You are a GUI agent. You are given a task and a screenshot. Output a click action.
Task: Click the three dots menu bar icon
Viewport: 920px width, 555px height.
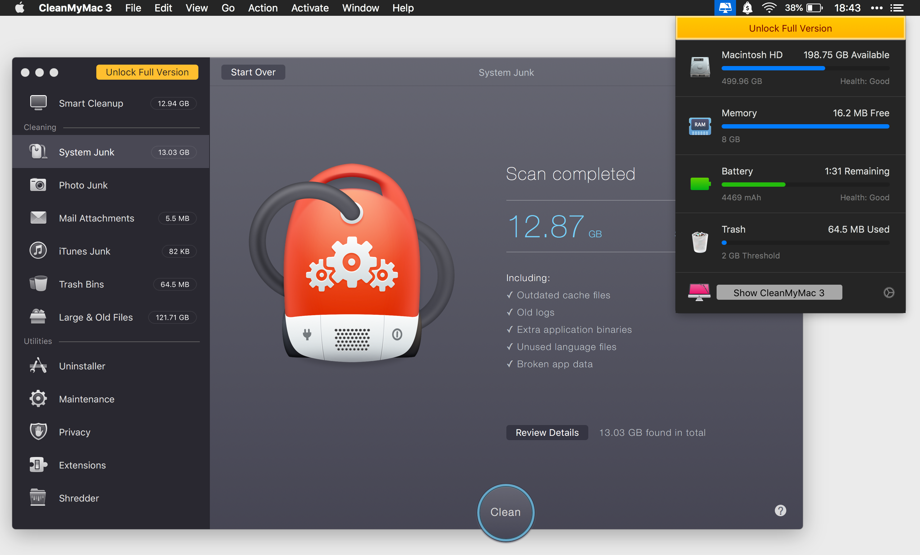click(876, 8)
